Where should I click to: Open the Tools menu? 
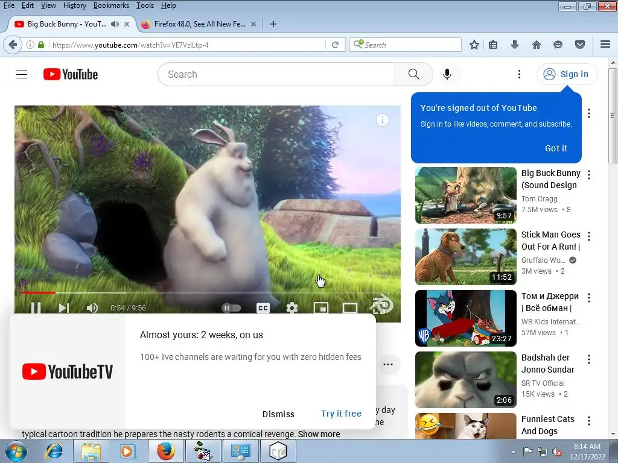(x=145, y=5)
